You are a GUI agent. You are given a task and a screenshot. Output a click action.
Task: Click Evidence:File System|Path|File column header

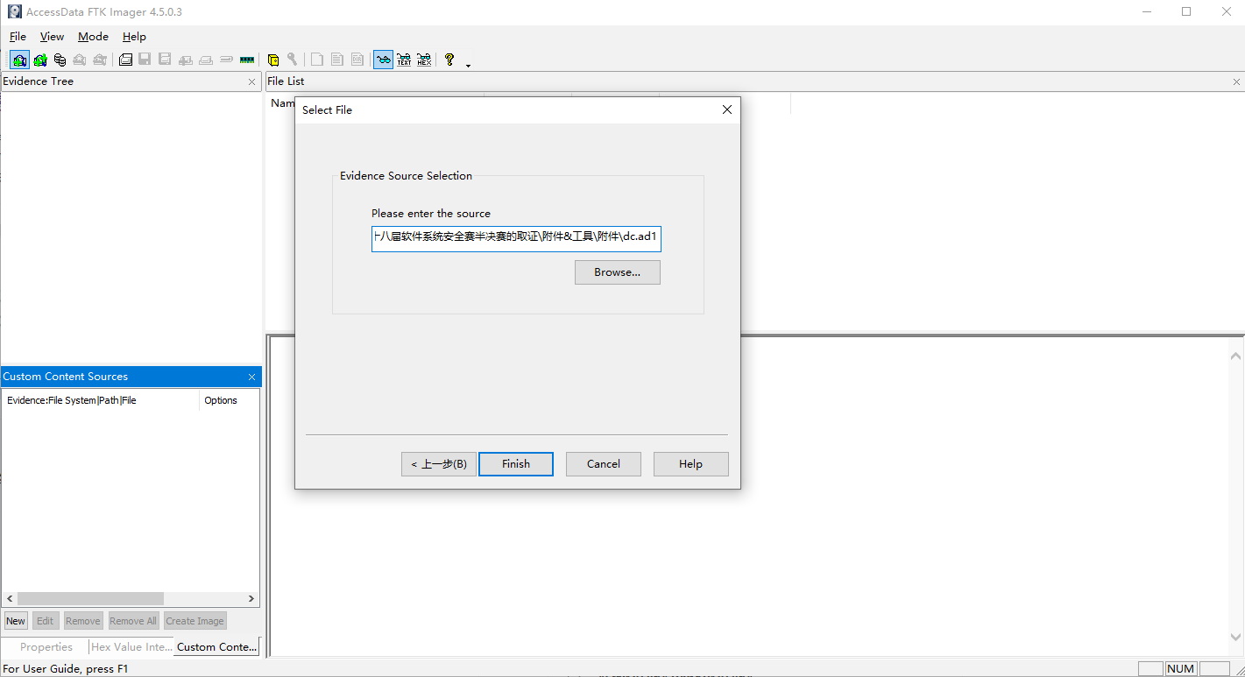click(x=101, y=400)
